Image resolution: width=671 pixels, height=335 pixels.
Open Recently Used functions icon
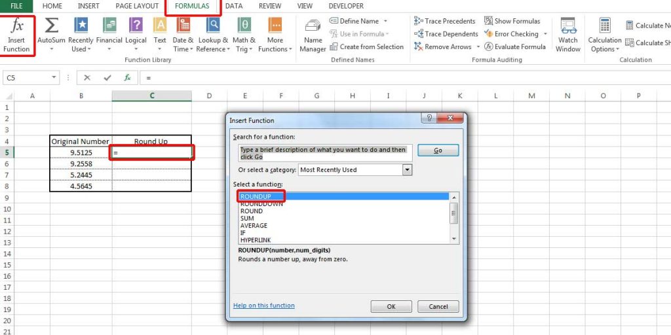point(81,26)
